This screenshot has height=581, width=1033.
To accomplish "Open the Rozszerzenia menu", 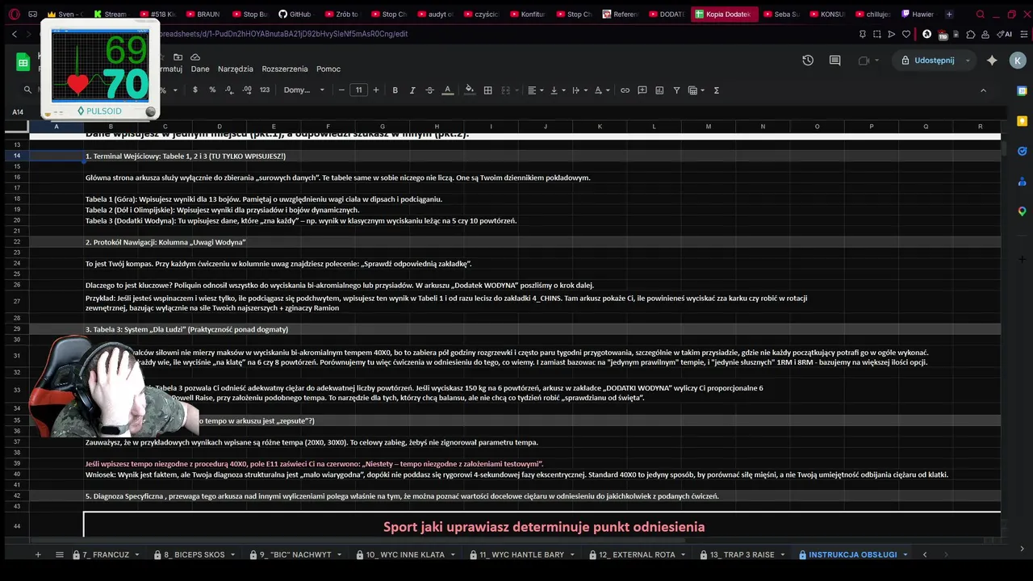I will pos(285,69).
